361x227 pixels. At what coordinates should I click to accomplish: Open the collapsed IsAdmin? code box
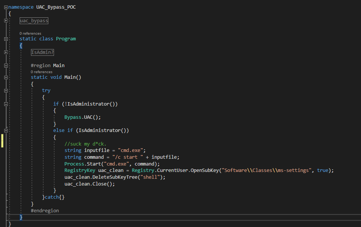42,52
